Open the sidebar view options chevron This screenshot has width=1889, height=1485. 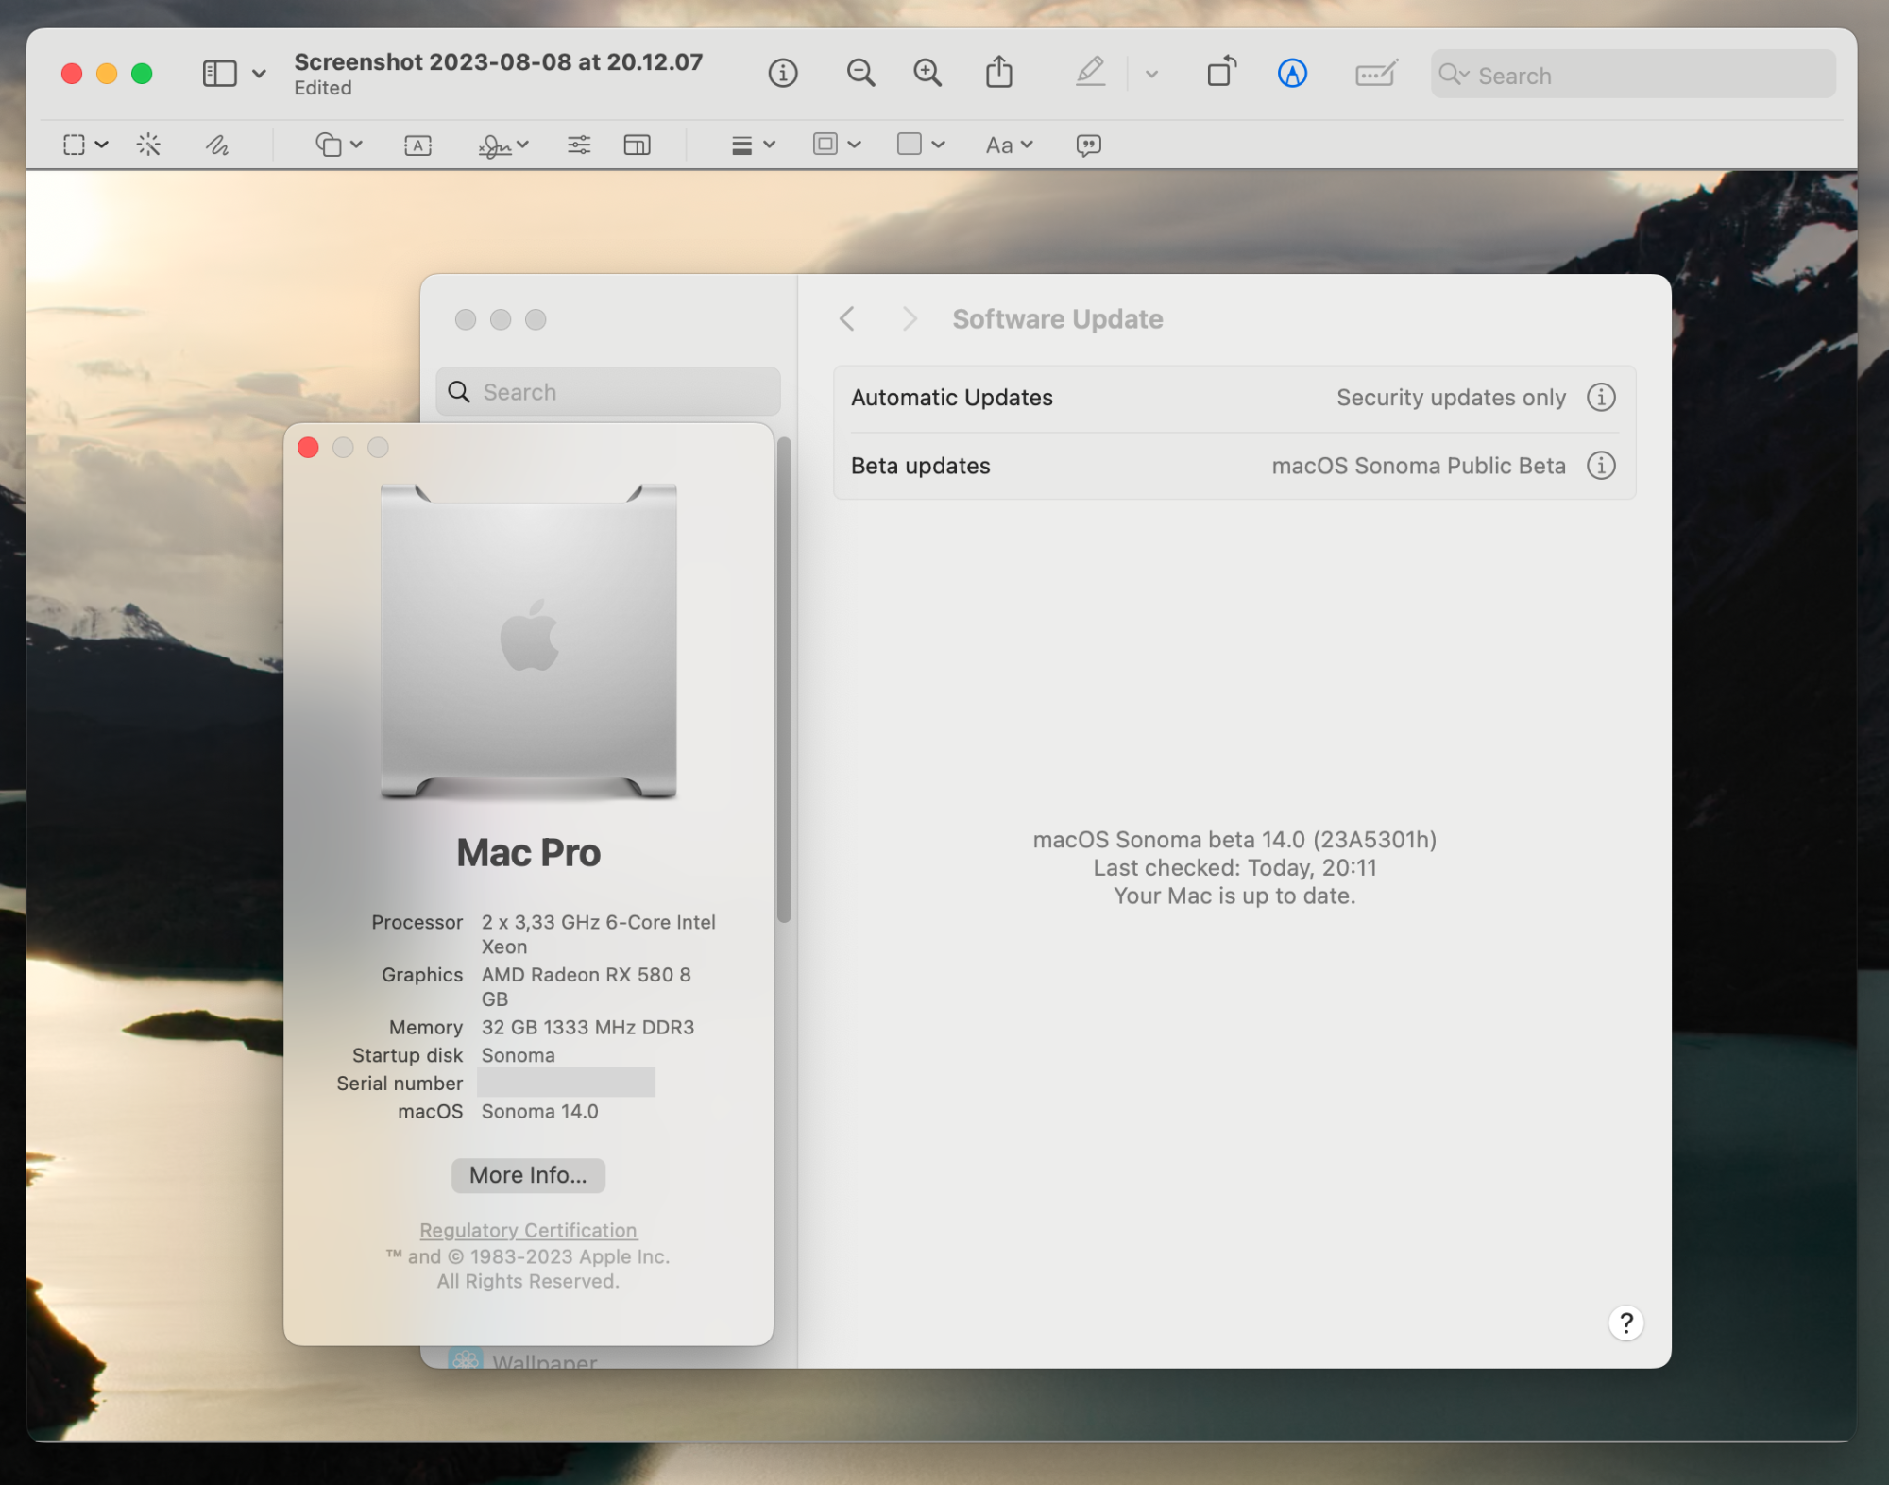[x=259, y=74]
